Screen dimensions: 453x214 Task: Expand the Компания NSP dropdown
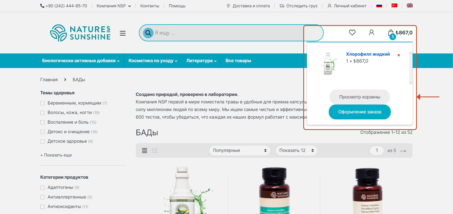click(114, 6)
